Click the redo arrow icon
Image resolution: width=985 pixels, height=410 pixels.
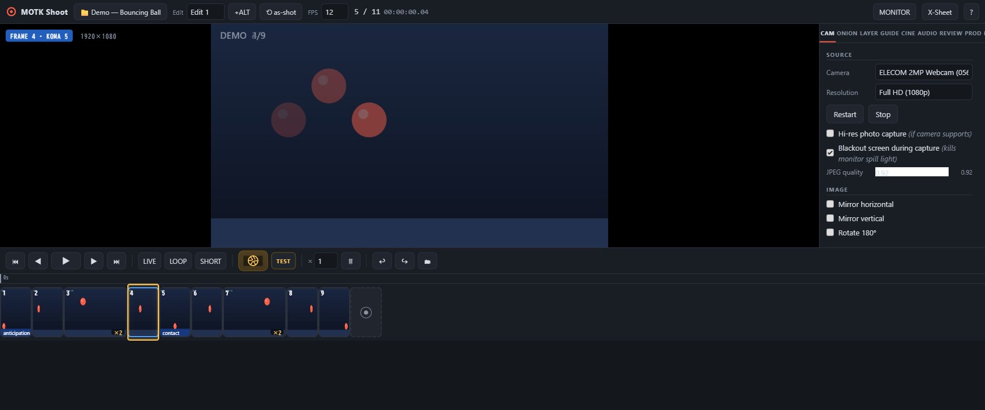(405, 261)
